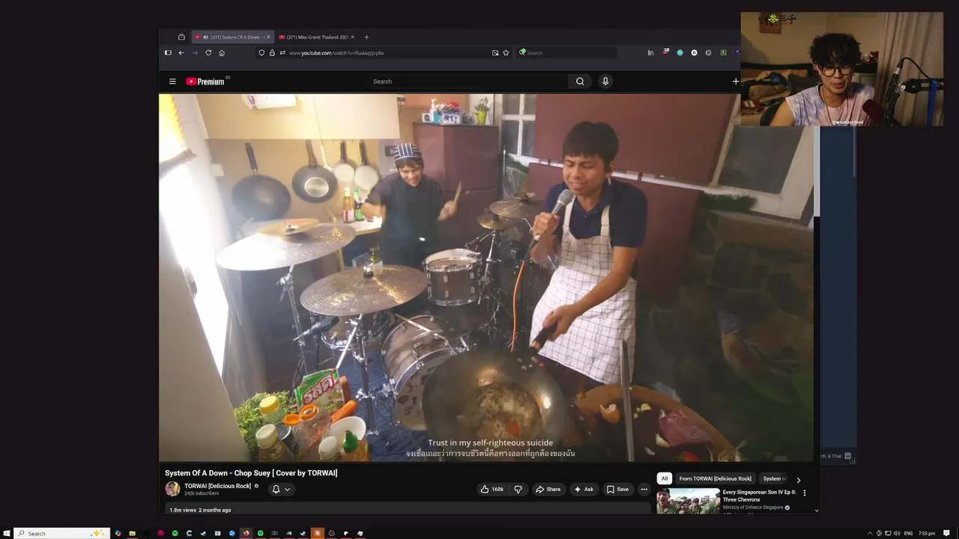Open picture-in-picture icon in address bar

tap(495, 53)
